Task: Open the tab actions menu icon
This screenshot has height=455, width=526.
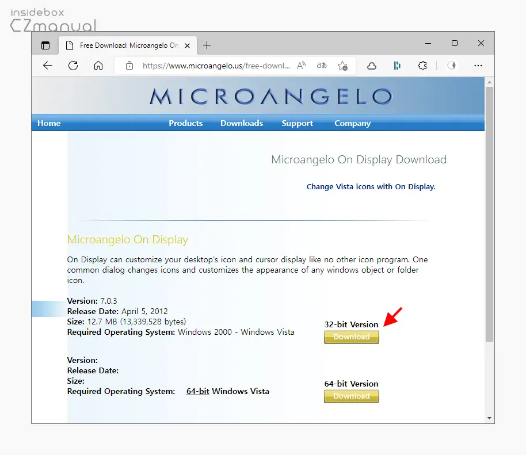Action: click(x=45, y=45)
